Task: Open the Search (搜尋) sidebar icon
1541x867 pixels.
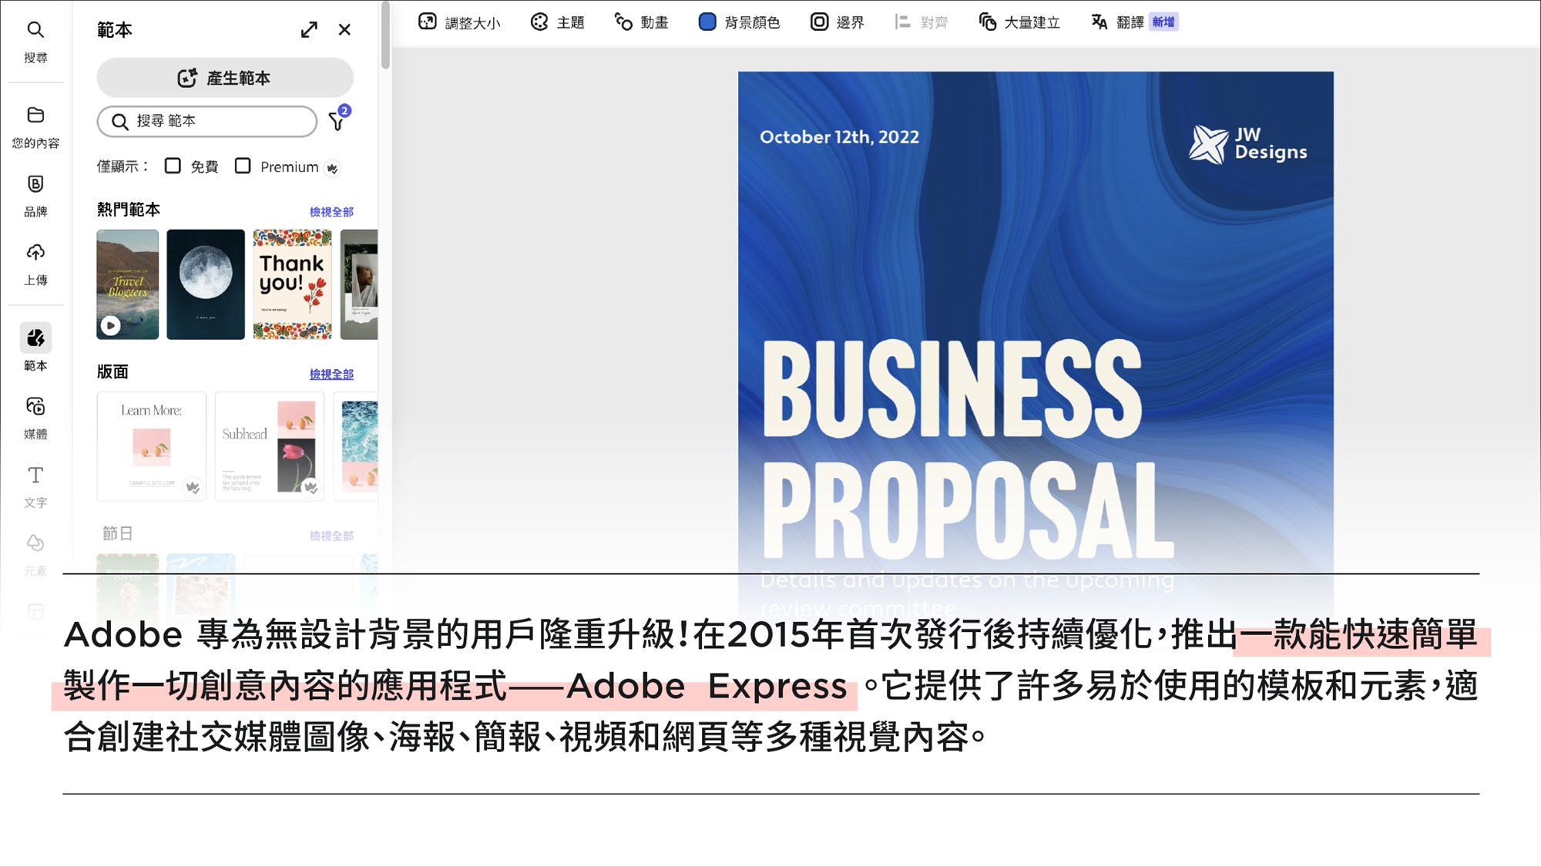Action: click(x=35, y=31)
